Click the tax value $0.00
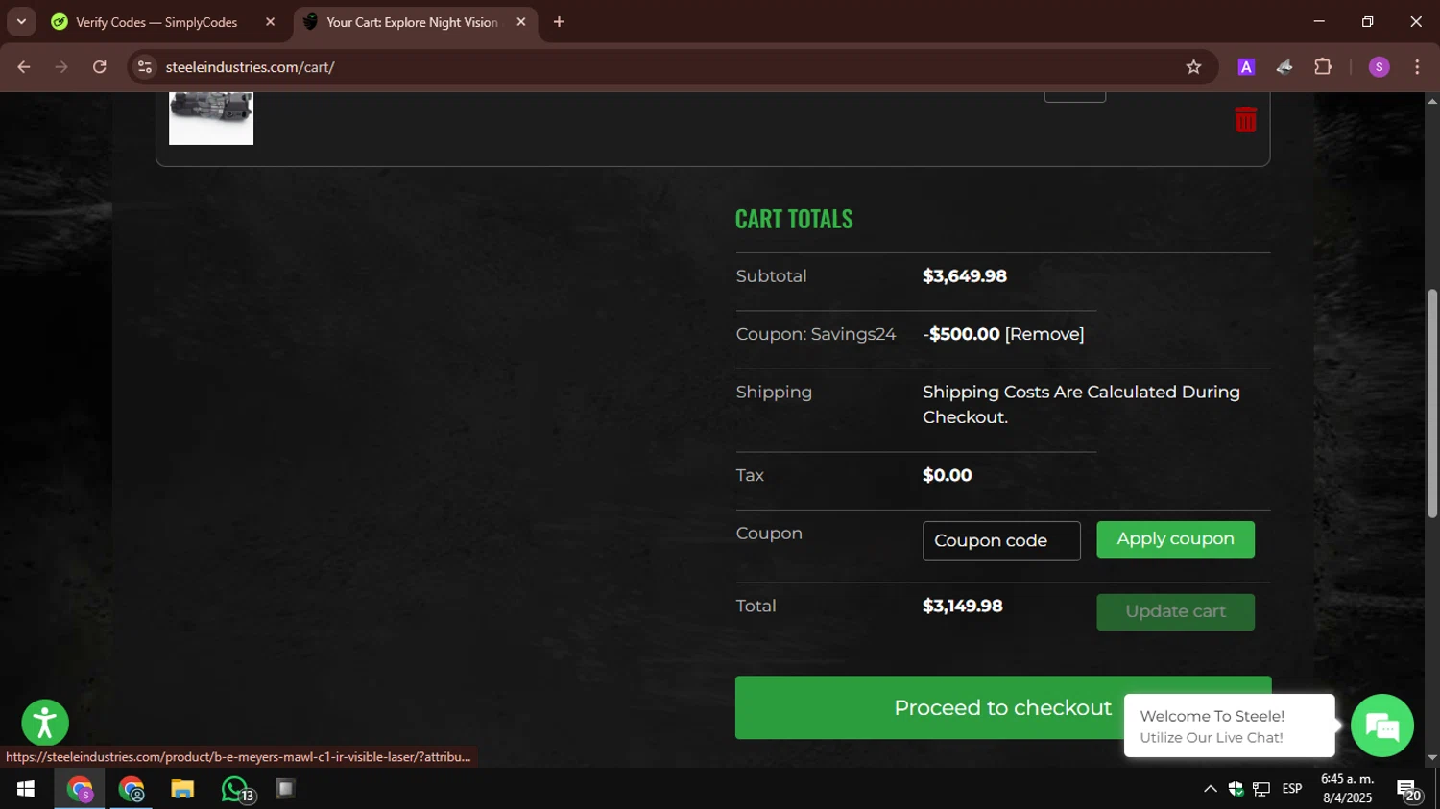 948,476
